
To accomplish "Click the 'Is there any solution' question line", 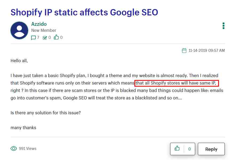I will [46, 113].
